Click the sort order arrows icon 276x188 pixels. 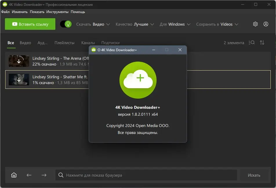coord(262,43)
